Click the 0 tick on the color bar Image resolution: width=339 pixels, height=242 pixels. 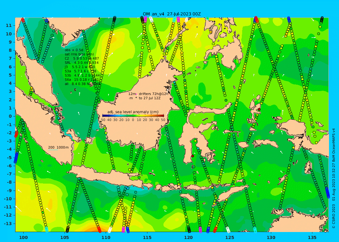133,120
